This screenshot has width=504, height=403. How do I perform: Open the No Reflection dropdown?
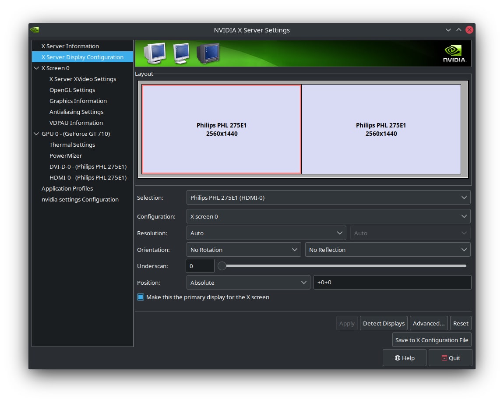pyautogui.click(x=388, y=250)
